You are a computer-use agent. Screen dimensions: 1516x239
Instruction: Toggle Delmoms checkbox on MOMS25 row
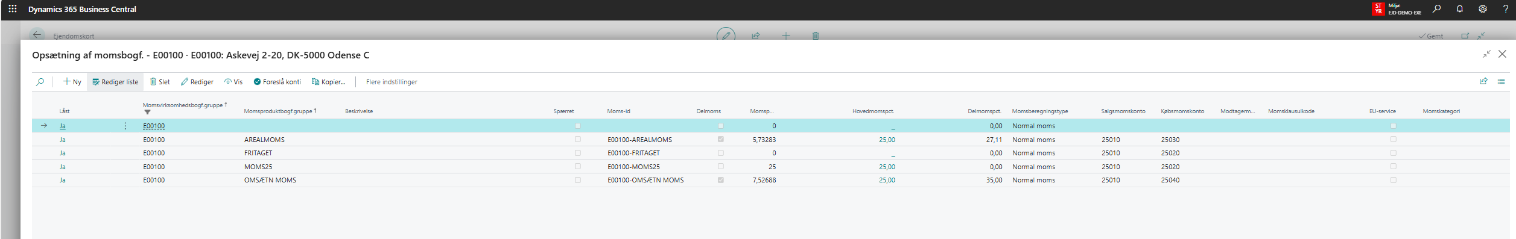coord(720,166)
